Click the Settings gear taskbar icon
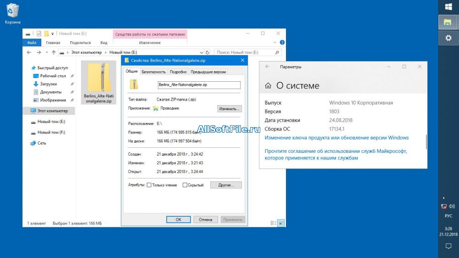 pos(448,38)
